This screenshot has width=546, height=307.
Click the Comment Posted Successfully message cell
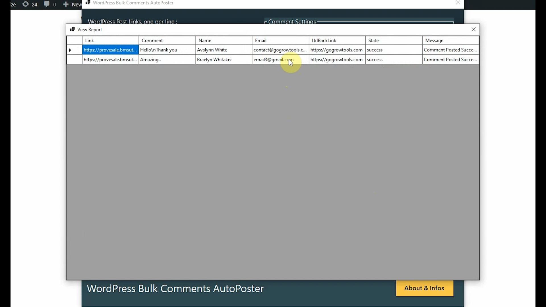coord(450,50)
